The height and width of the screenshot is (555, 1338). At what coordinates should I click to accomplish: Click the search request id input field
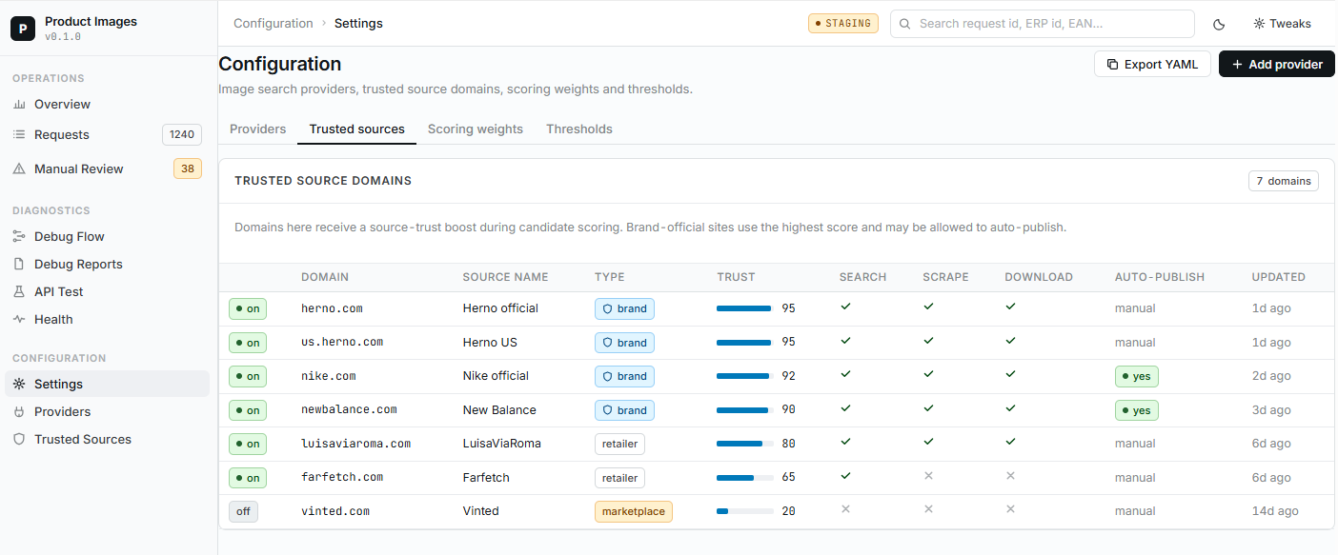point(1043,24)
